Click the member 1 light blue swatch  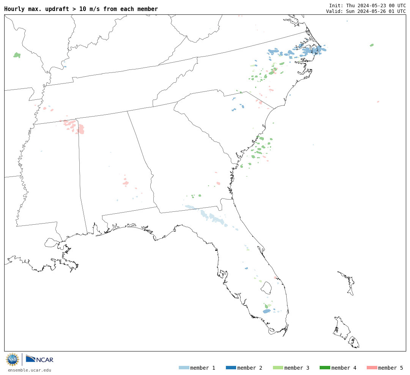[184, 368]
